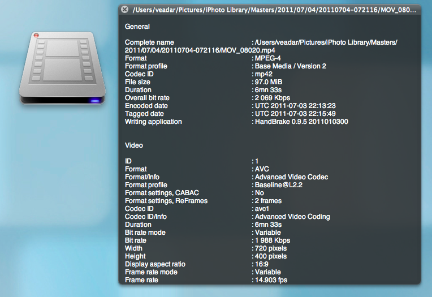Click the Format settings, ReFrames label
Image resolution: width=432 pixels, height=297 pixels.
(166, 201)
